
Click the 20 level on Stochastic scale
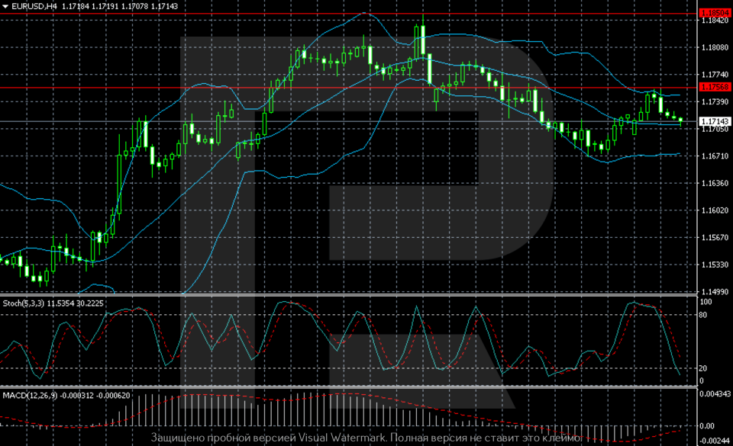(x=705, y=368)
